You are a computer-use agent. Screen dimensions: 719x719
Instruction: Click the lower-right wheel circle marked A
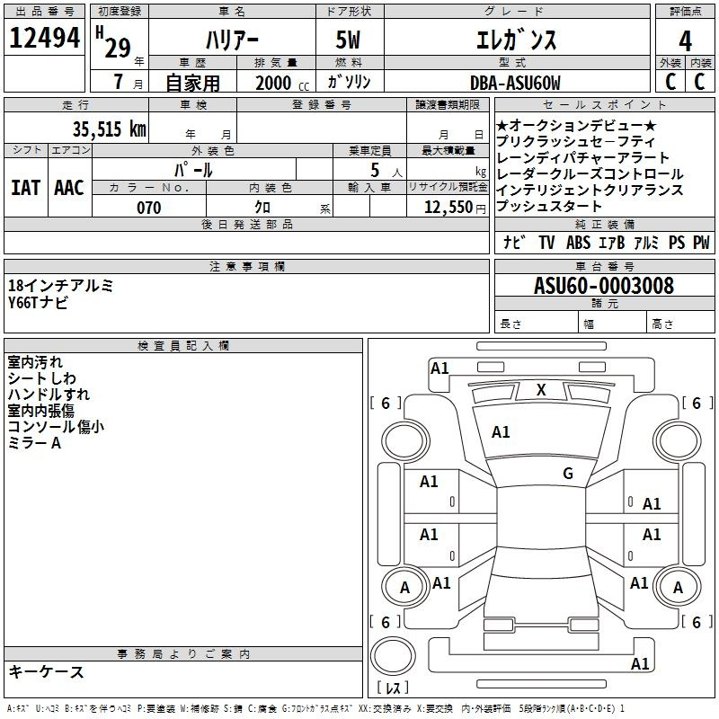pos(679,587)
